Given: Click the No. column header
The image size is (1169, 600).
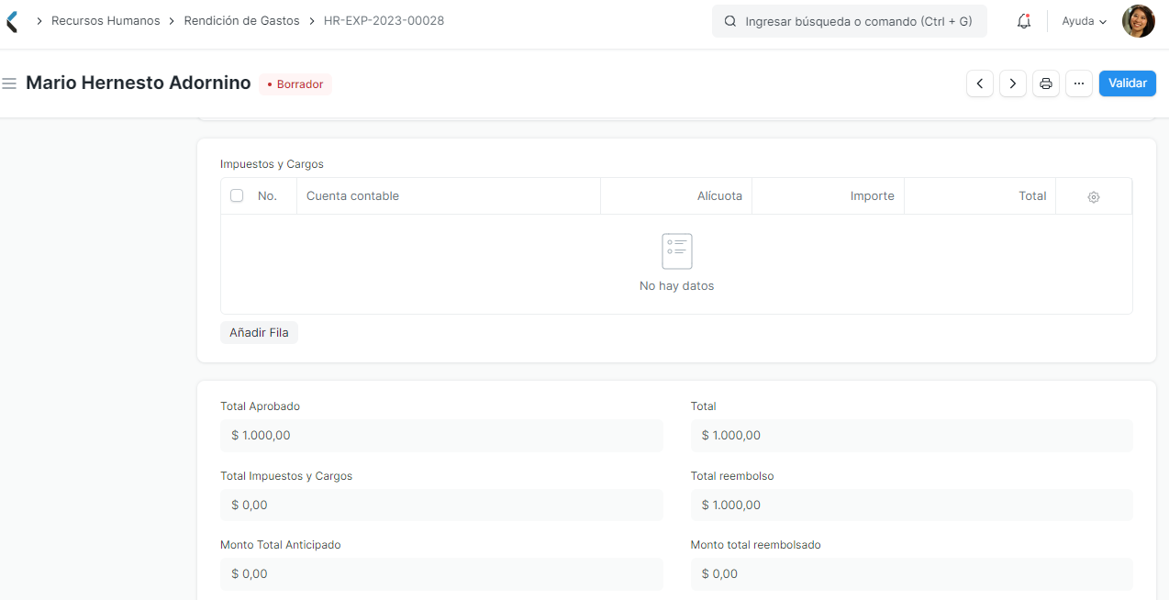Looking at the screenshot, I should click(267, 196).
